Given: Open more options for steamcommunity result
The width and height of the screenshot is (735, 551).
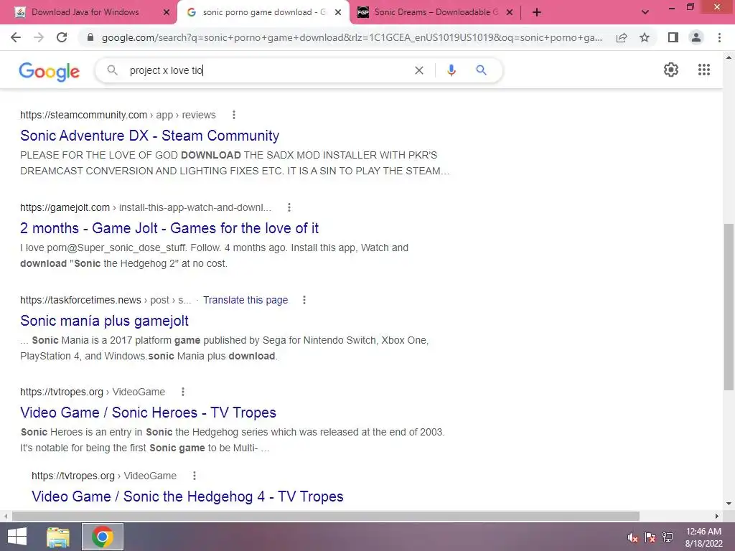Looking at the screenshot, I should [x=234, y=115].
